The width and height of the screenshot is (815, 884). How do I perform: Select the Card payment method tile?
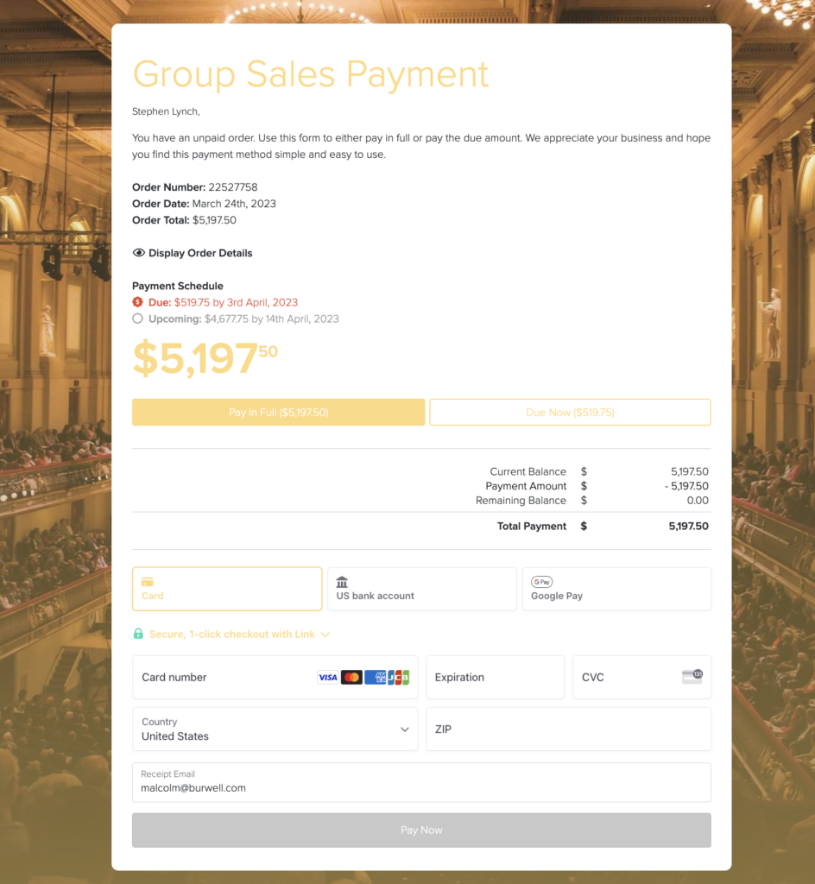pyautogui.click(x=227, y=589)
